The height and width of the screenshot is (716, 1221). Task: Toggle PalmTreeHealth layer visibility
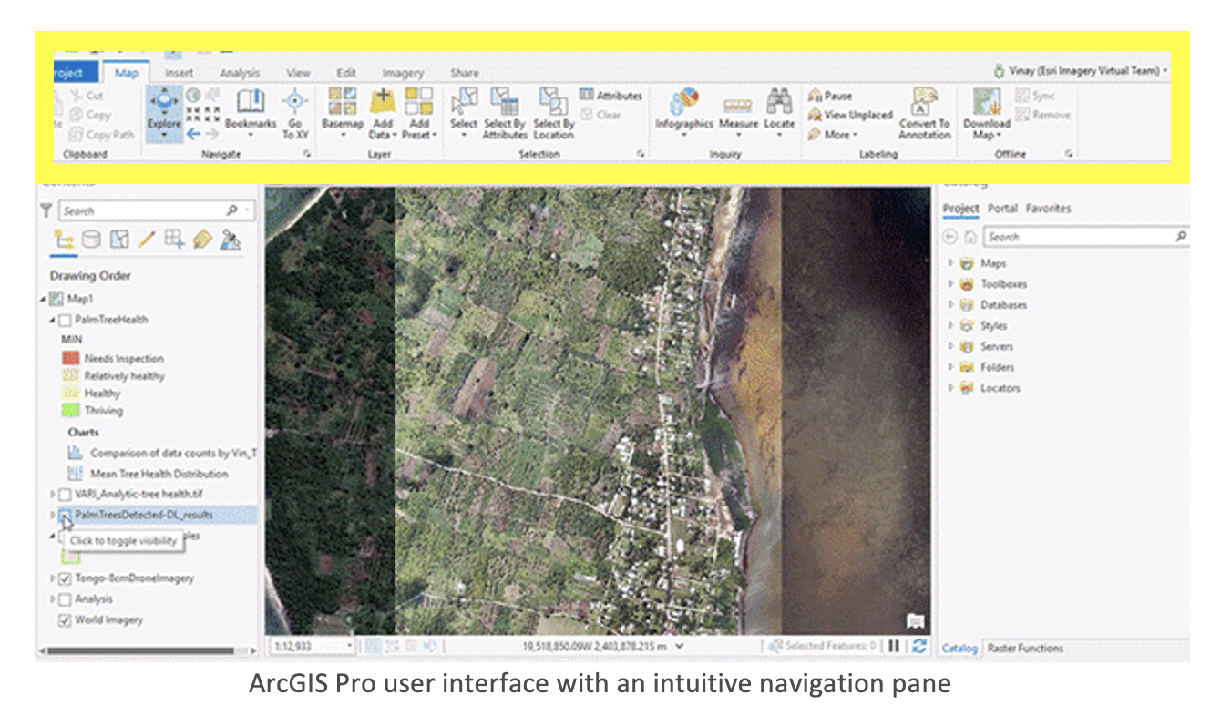coord(65,320)
